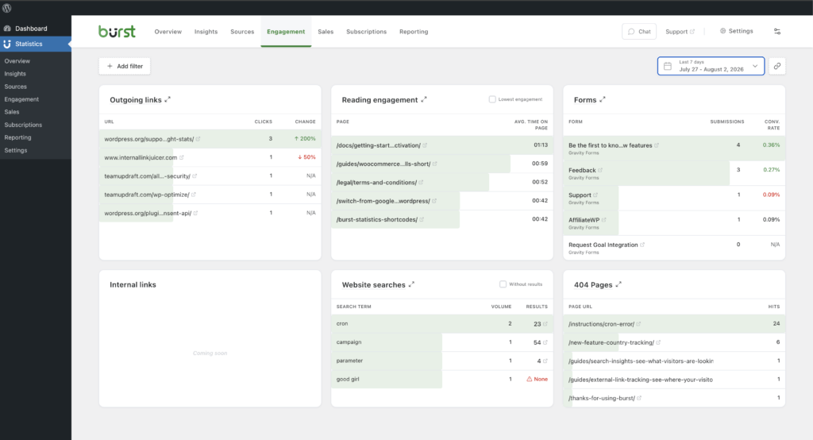Switch to the Insights tab
The height and width of the screenshot is (440, 813).
click(206, 32)
